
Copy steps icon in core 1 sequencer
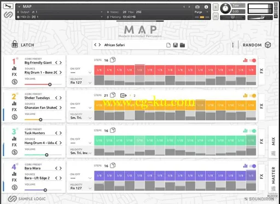point(113,60)
